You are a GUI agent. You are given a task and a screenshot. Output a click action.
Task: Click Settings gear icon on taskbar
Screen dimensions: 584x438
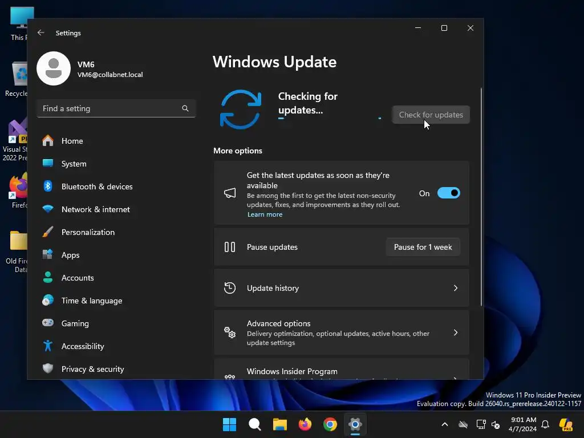pos(355,424)
